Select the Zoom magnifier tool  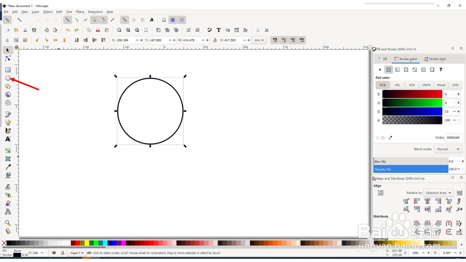[8, 223]
